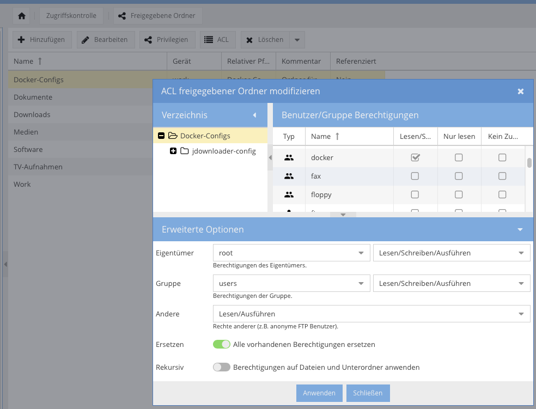The image size is (536, 409).
Task: Click the docker group icon
Action: pos(289,157)
